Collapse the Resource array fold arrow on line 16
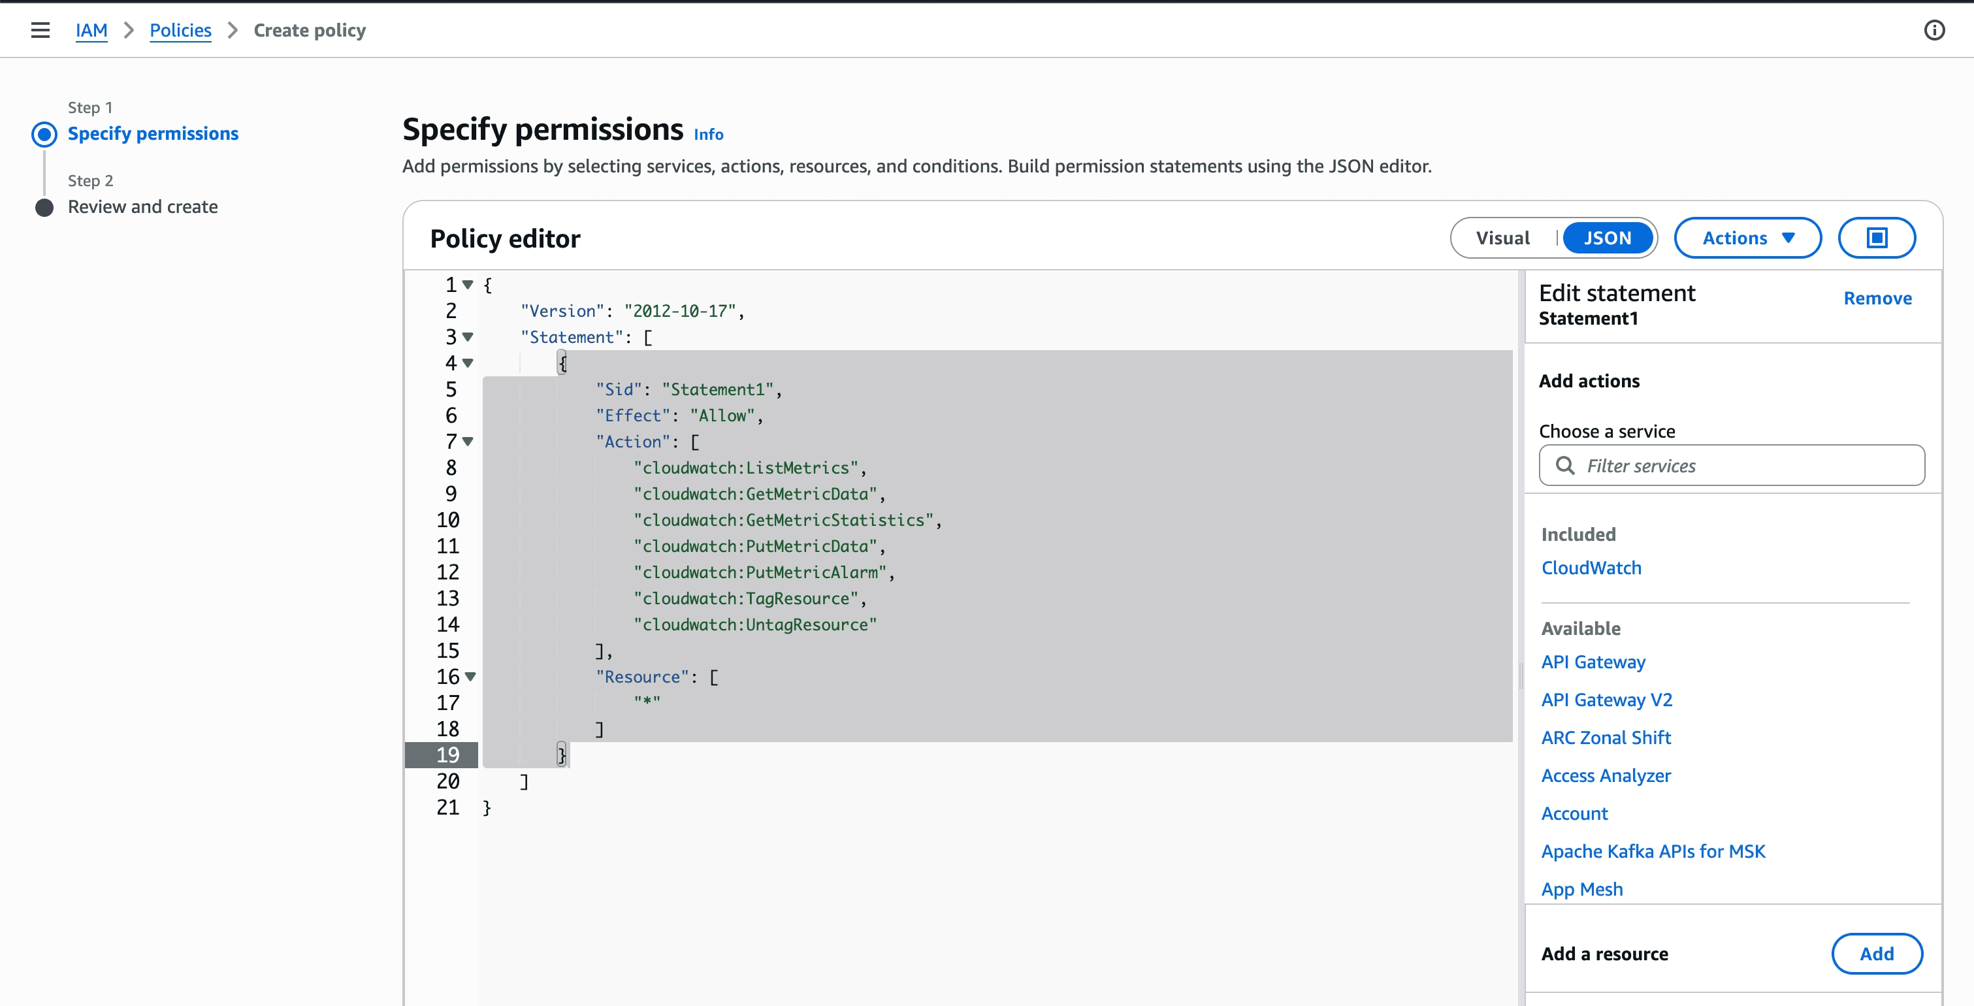 click(470, 675)
